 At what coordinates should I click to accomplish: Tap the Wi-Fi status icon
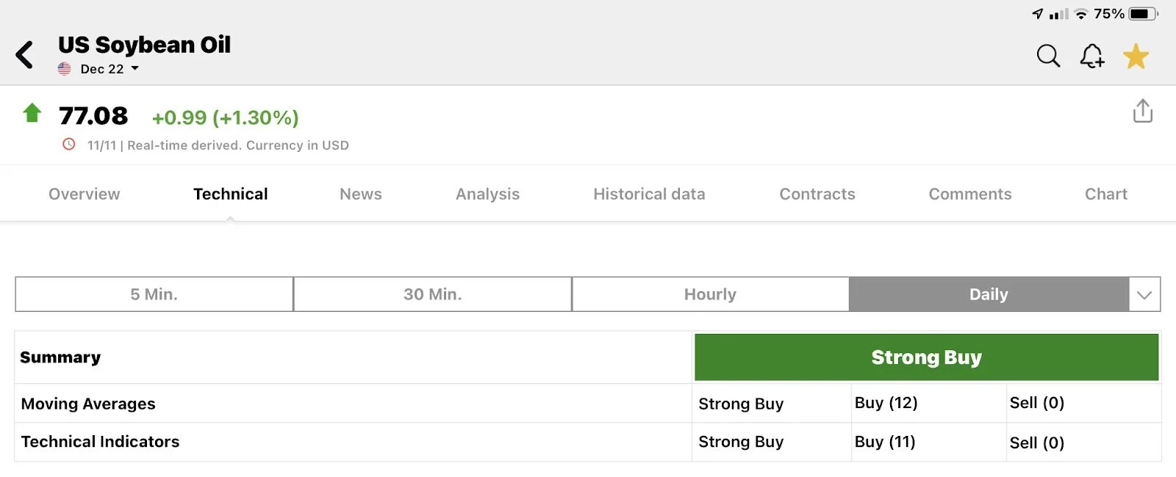click(x=1080, y=14)
